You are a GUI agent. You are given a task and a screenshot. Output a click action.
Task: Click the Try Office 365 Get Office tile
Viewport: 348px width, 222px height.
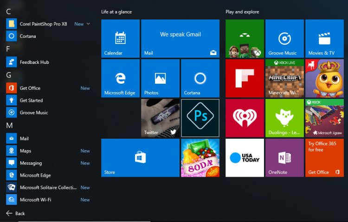tap(324, 158)
